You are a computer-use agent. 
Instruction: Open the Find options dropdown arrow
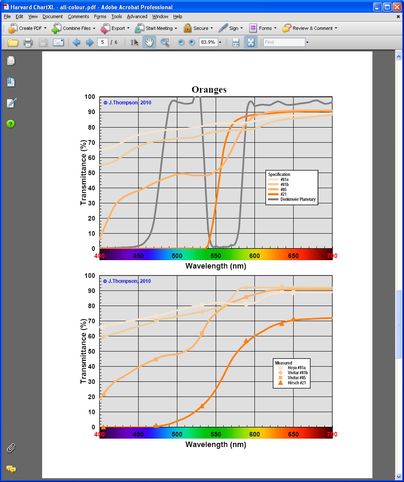click(x=307, y=43)
